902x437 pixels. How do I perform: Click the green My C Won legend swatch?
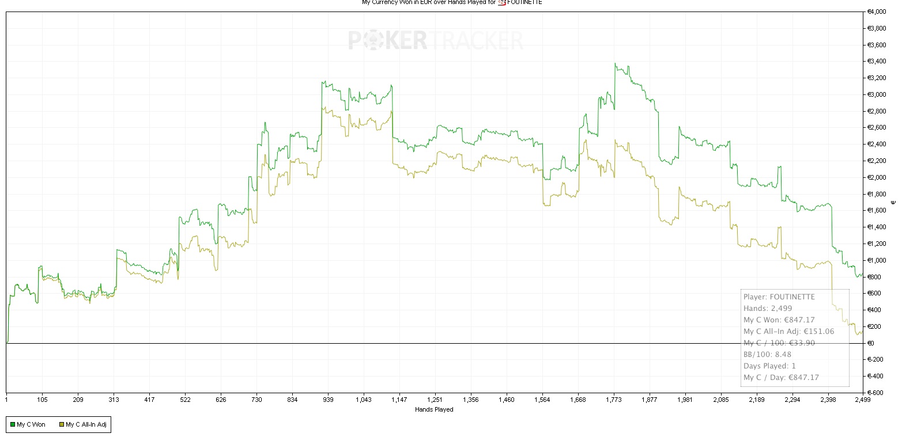pos(12,425)
